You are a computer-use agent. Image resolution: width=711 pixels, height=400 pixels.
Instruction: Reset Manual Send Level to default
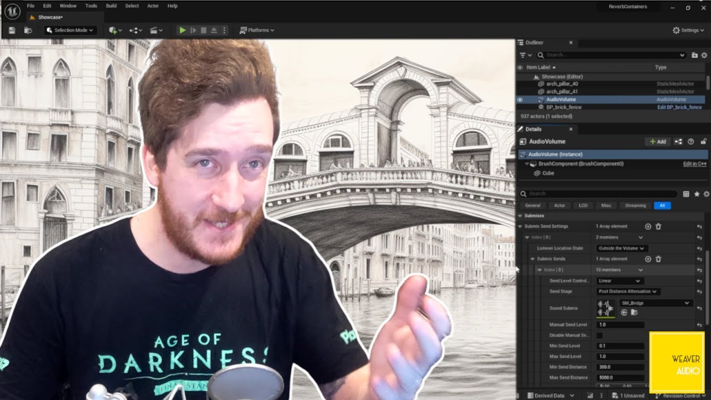pyautogui.click(x=699, y=325)
